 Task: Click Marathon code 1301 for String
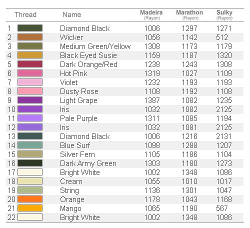[x=189, y=190]
